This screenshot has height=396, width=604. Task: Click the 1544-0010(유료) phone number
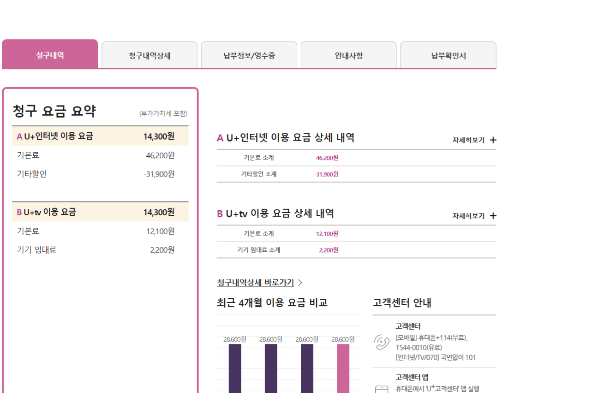(x=419, y=348)
